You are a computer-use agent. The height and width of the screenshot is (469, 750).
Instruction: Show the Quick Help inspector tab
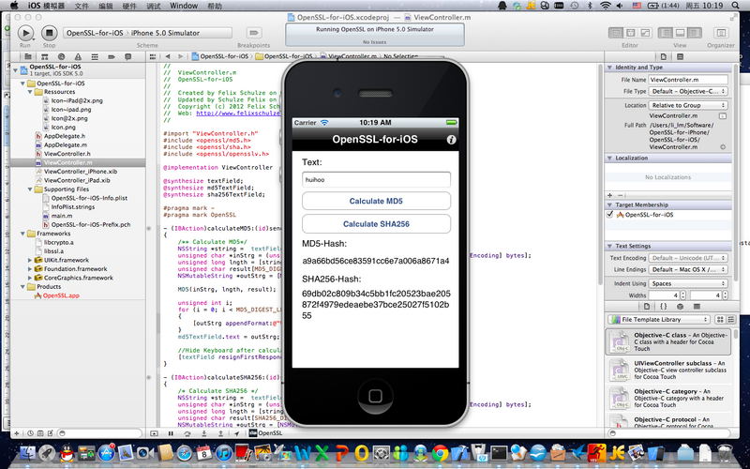(681, 56)
